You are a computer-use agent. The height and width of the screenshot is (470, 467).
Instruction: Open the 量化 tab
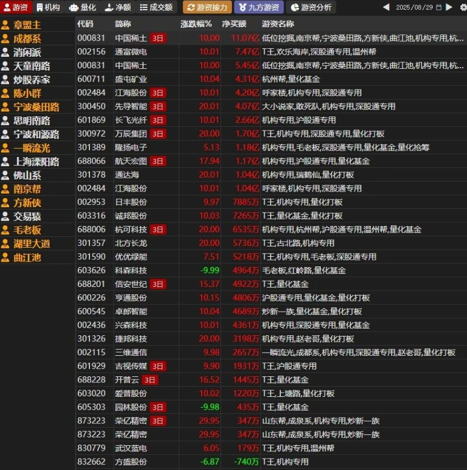click(82, 7)
